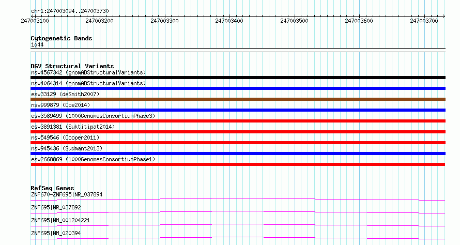Click the magenta line for ZNF695|NM_020394
This screenshot has height=245, width=460.
pyautogui.click(x=238, y=238)
